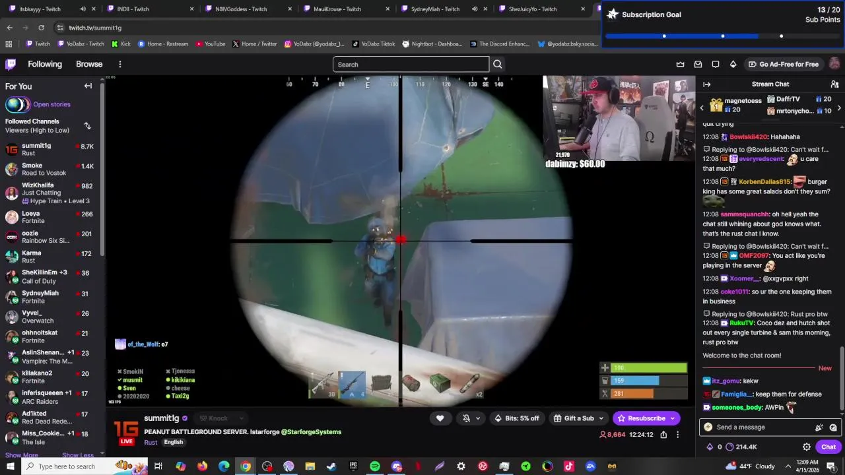845x475 pixels.
Task: Toggle notifications bell for summit1g
Action: coord(466,418)
